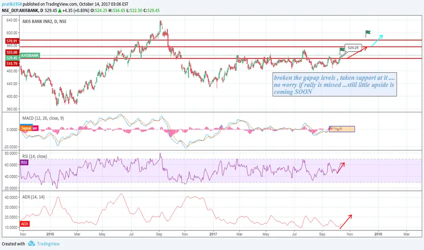Click the 2018 label on time axis
Image resolution: width=424 pixels, height=250 pixels.
click(x=378, y=234)
